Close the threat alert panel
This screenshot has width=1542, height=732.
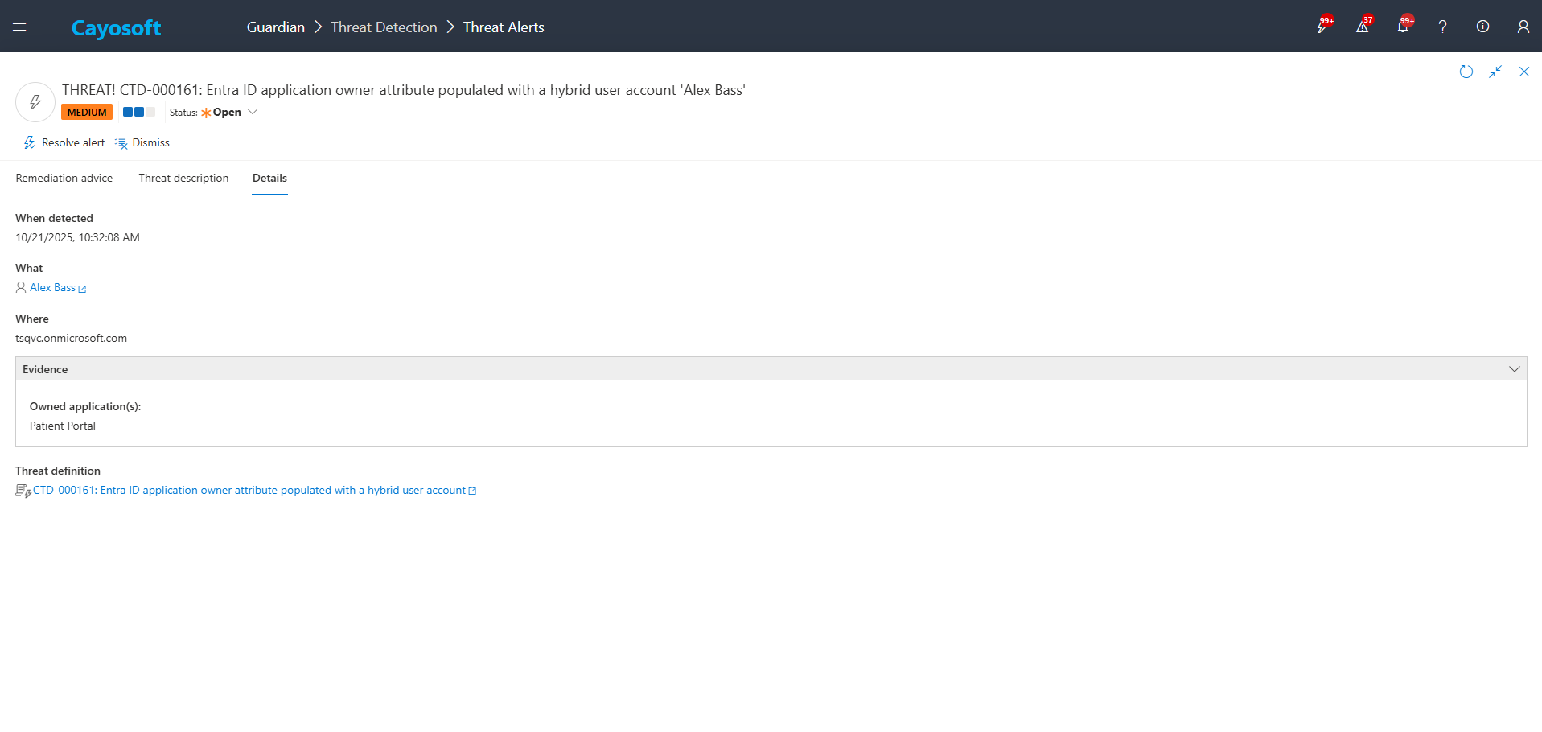[1523, 72]
